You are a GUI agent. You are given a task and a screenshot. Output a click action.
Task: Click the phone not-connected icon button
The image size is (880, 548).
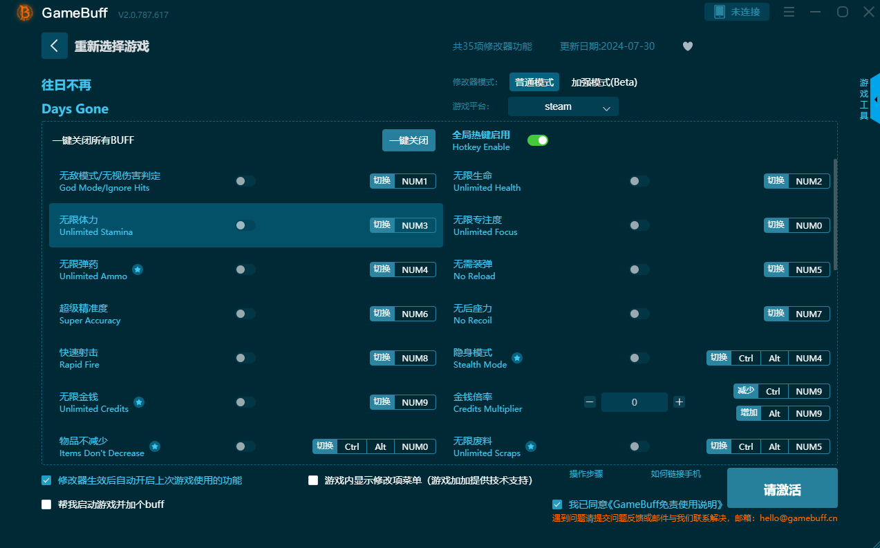point(737,12)
